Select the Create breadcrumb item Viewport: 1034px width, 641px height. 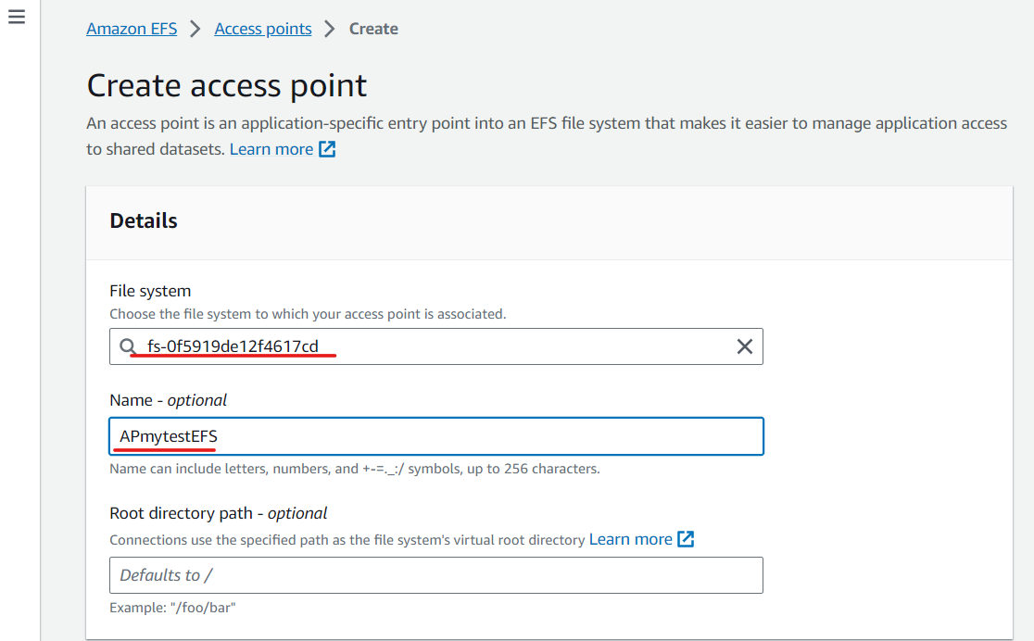(373, 29)
